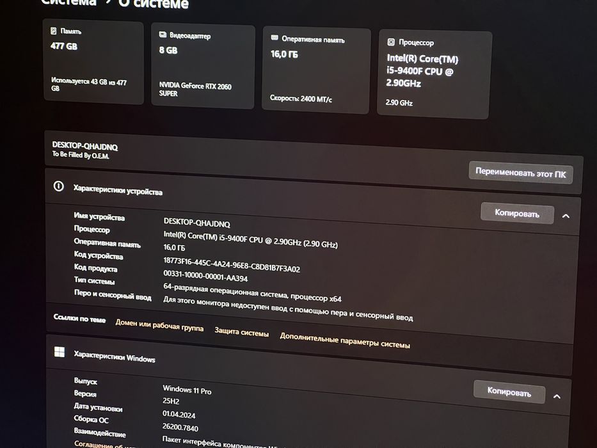
Task: Click the Видеоадаптер graphics card icon
Action: 163,35
